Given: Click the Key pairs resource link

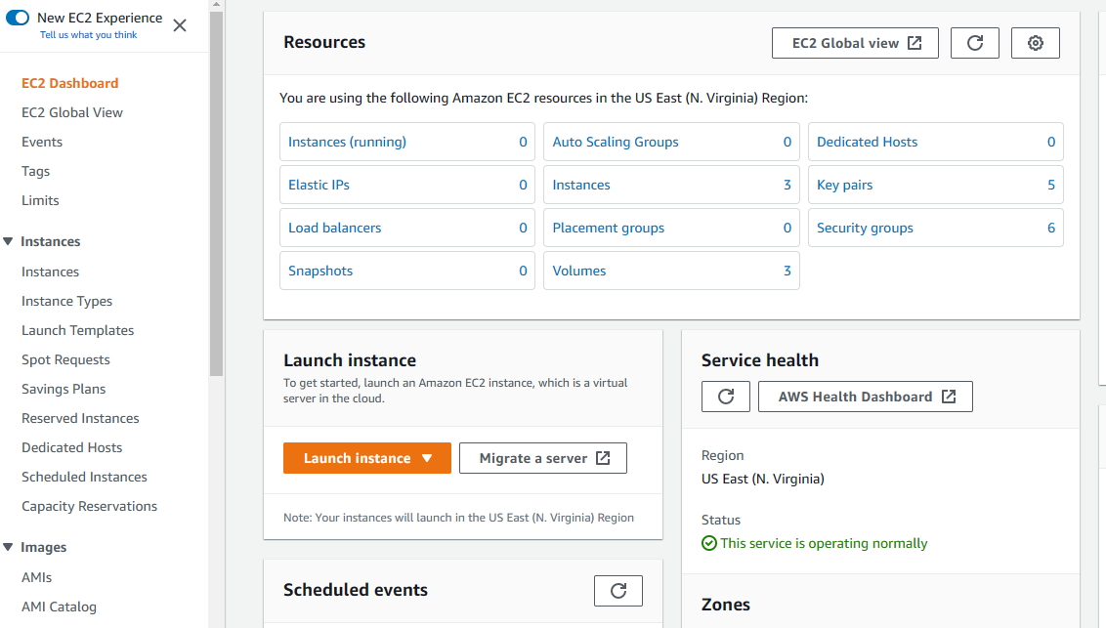Looking at the screenshot, I should tap(844, 185).
